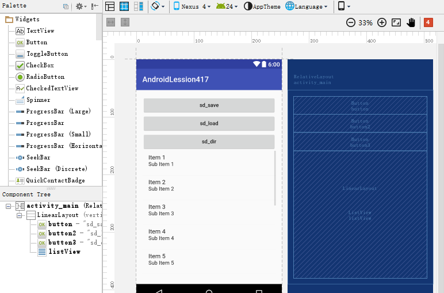Toggle vertical height expand button
The width and height of the screenshot is (444, 293).
(125, 22)
